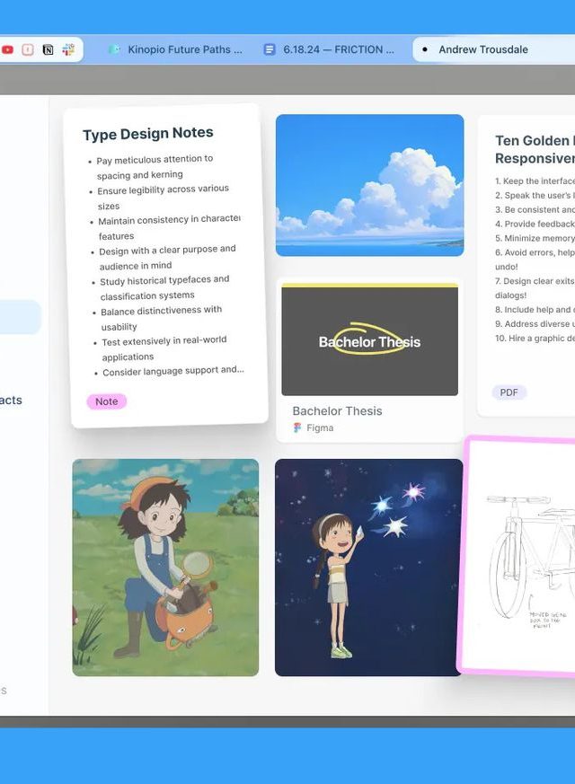Screen dimensions: 575x784
Task: Click the Google Docs icon on the 6.18.24 tab
Action: click(270, 49)
